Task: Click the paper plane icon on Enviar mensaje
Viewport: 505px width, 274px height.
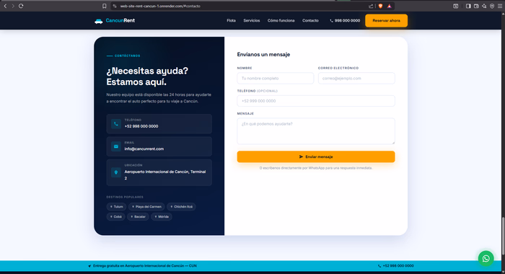Action: pyautogui.click(x=301, y=156)
